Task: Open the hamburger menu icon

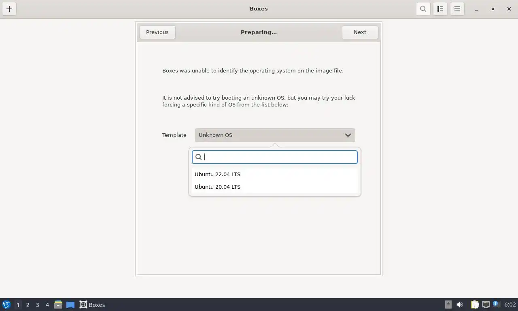Action: [457, 9]
